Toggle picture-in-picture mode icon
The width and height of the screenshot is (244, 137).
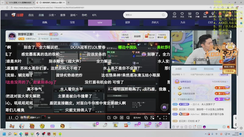pos(152,118)
